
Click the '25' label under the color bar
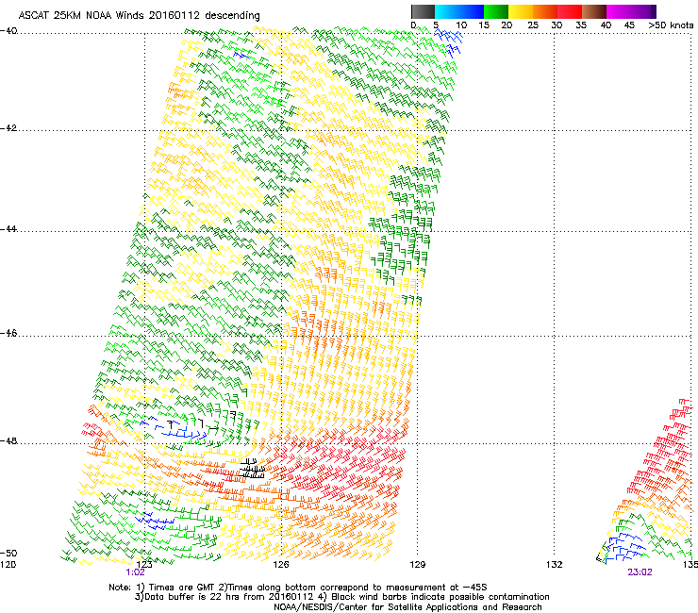(x=533, y=25)
